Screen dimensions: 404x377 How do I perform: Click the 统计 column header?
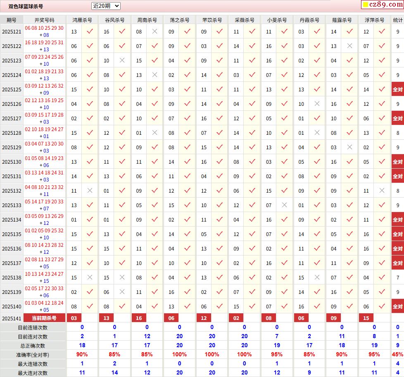[x=397, y=20]
